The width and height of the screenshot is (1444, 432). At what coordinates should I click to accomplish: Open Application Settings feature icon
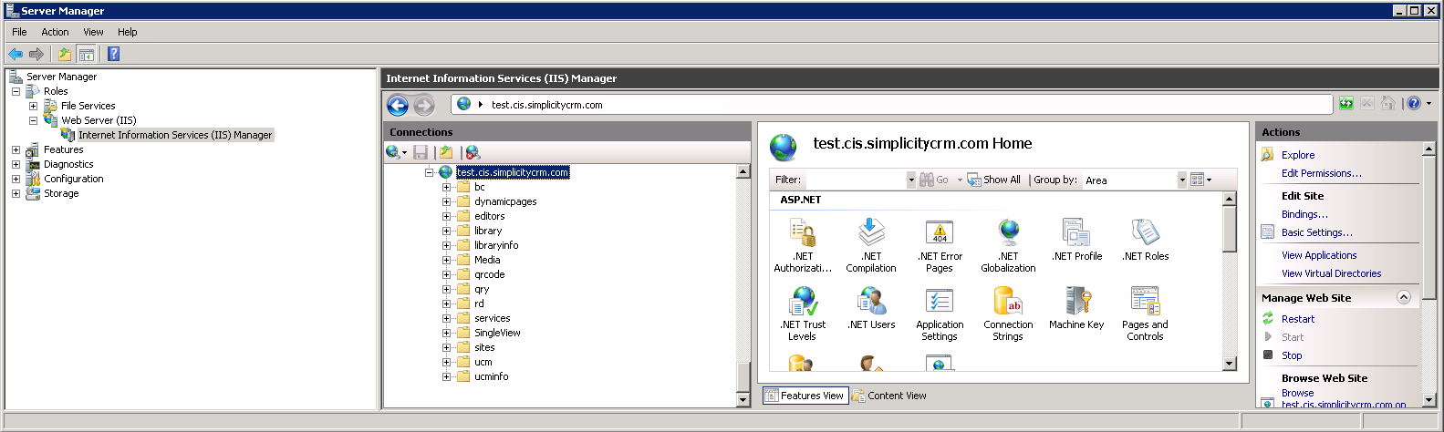(x=940, y=314)
